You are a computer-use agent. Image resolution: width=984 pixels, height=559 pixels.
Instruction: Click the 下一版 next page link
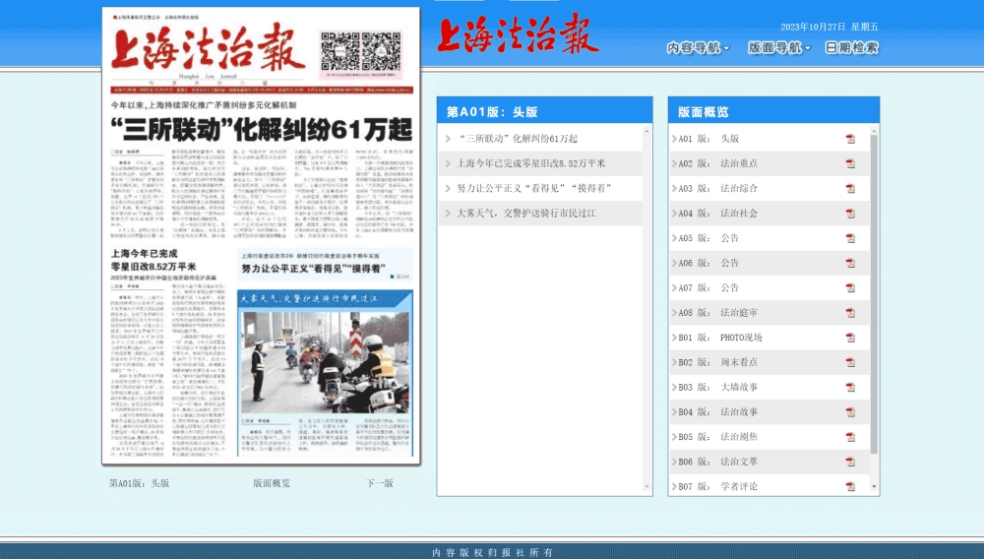[380, 483]
